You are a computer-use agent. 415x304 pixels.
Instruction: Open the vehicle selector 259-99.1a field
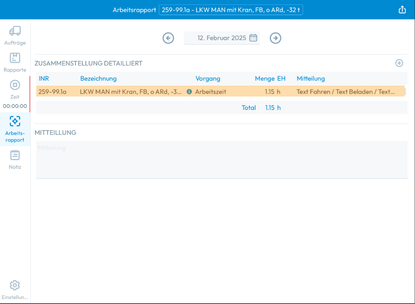[x=231, y=10]
